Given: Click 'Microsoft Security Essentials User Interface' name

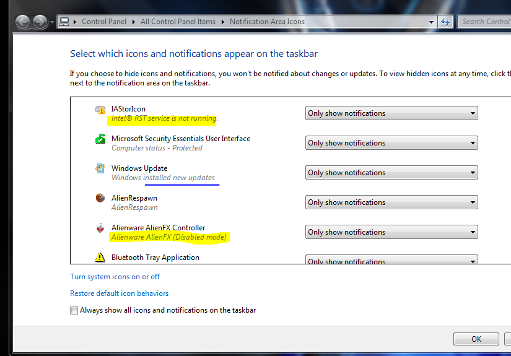Looking at the screenshot, I should tap(181, 139).
